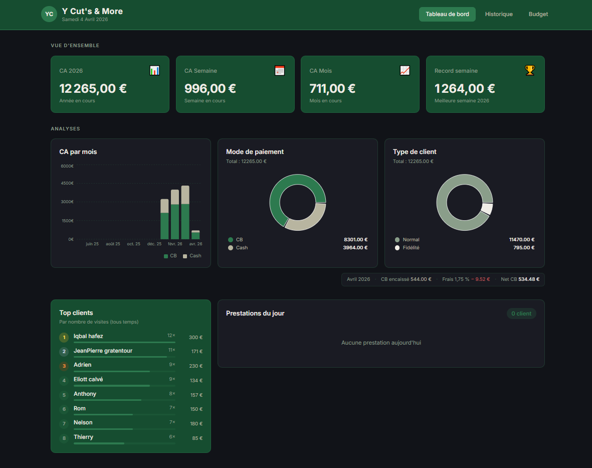Click the Tableau de bord button
Viewport: 592px width, 468px height.
447,14
